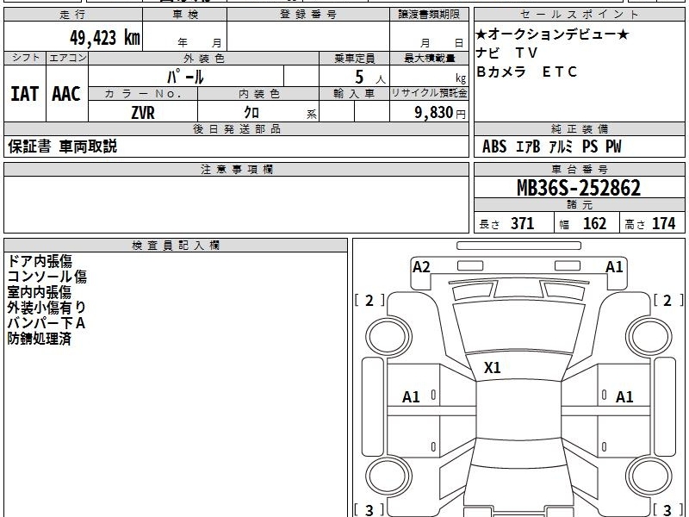Click the 譲渡書類期限 header
Screen dimensions: 689x517
click(429, 15)
